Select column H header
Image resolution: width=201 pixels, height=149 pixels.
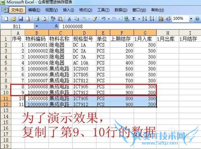click(x=168, y=33)
